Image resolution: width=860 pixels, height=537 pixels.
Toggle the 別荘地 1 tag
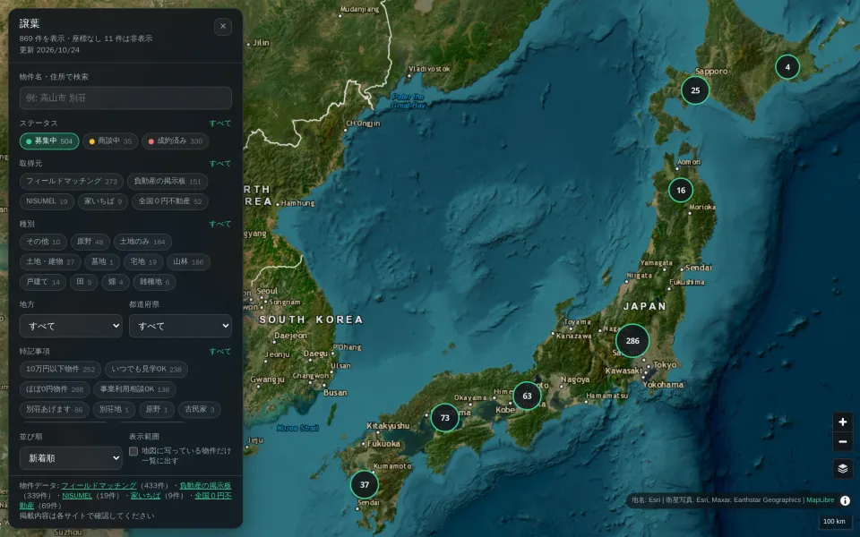[114, 409]
